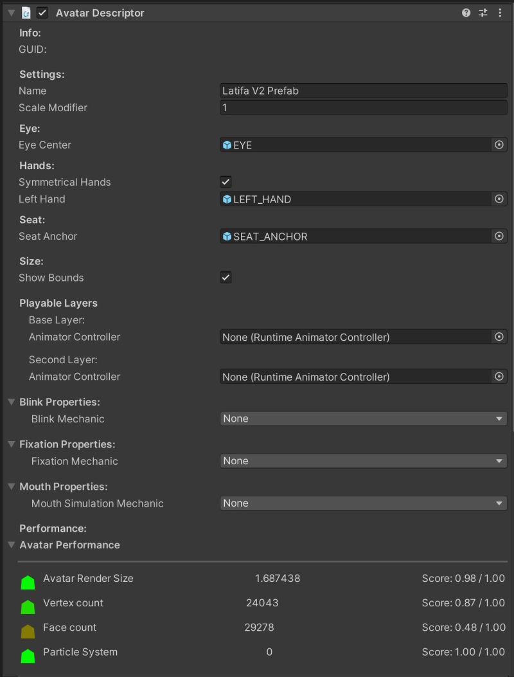Disable the Avatar Descriptor component checkbox

42,13
